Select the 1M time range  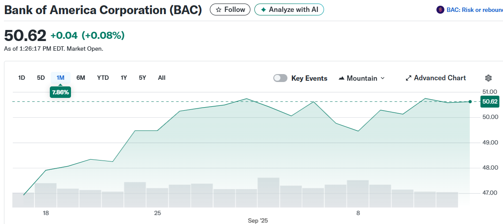click(x=61, y=78)
